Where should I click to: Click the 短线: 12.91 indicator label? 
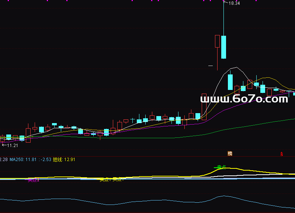click(x=64, y=160)
